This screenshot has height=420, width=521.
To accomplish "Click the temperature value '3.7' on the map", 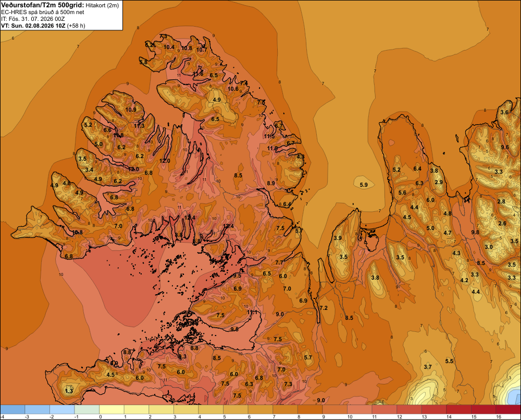I will (428, 367).
